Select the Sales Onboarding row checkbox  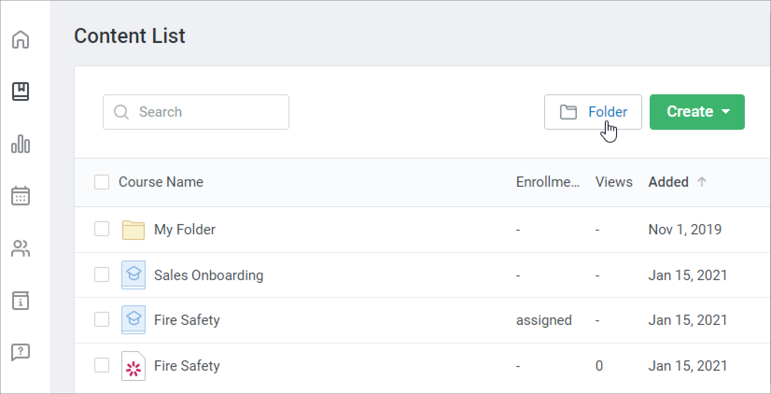click(x=102, y=274)
